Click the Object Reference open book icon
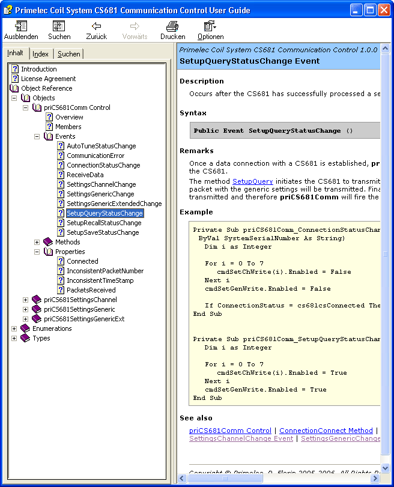 pos(14,88)
